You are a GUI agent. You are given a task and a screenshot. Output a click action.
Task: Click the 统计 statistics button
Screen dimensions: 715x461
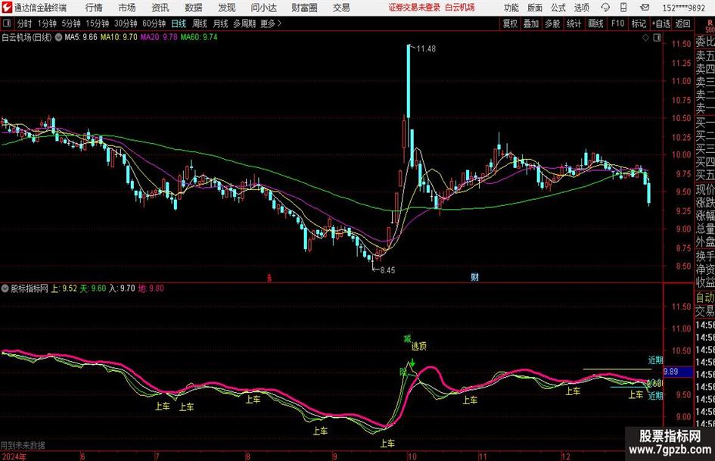(x=574, y=23)
